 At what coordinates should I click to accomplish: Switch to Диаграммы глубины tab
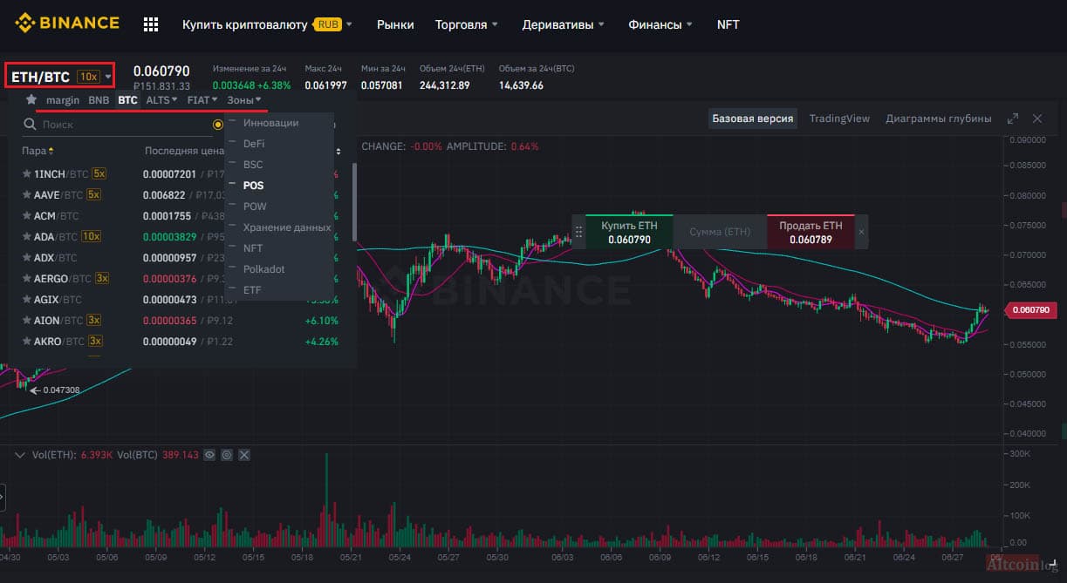click(x=939, y=119)
